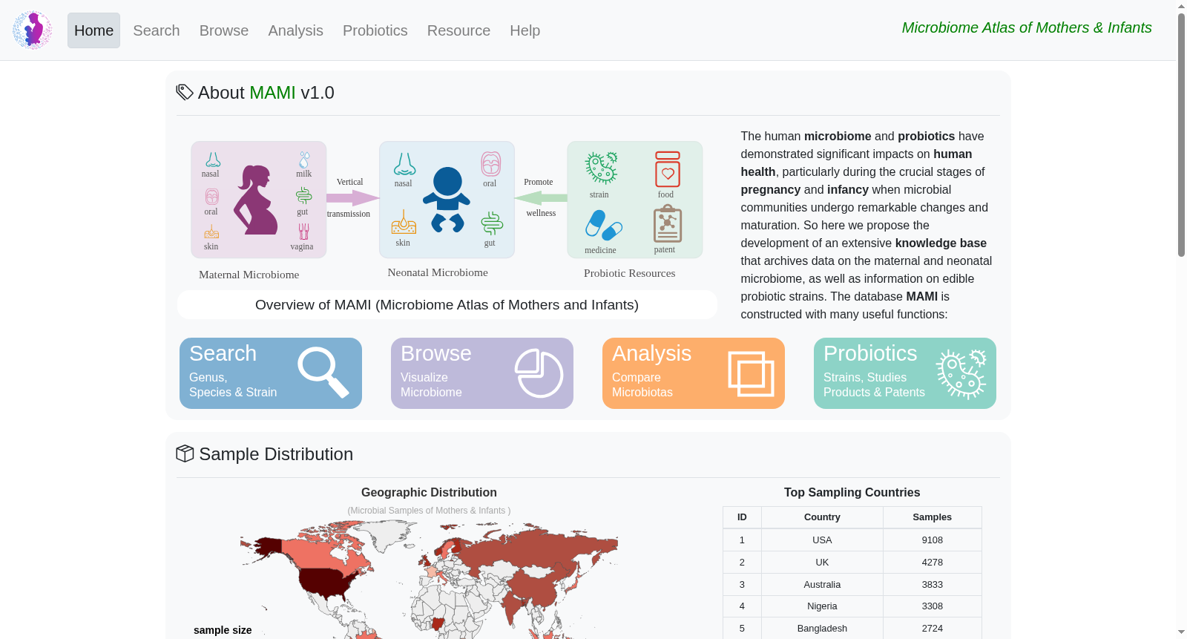The image size is (1187, 639).
Task: Open the Browse Visualize Microbiome card
Action: (x=482, y=373)
